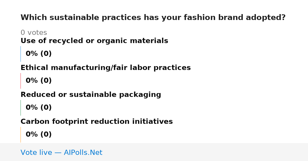Click the red result bar for ethical manufacturing
Viewport: 308px width, 161px height.
21,81
